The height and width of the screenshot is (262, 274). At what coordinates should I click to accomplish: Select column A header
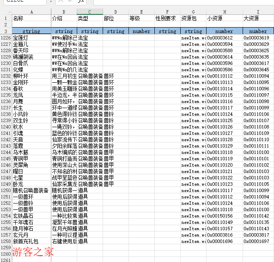(31, 11)
